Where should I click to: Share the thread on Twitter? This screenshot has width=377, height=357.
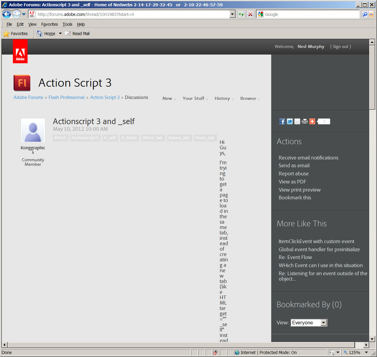point(289,121)
